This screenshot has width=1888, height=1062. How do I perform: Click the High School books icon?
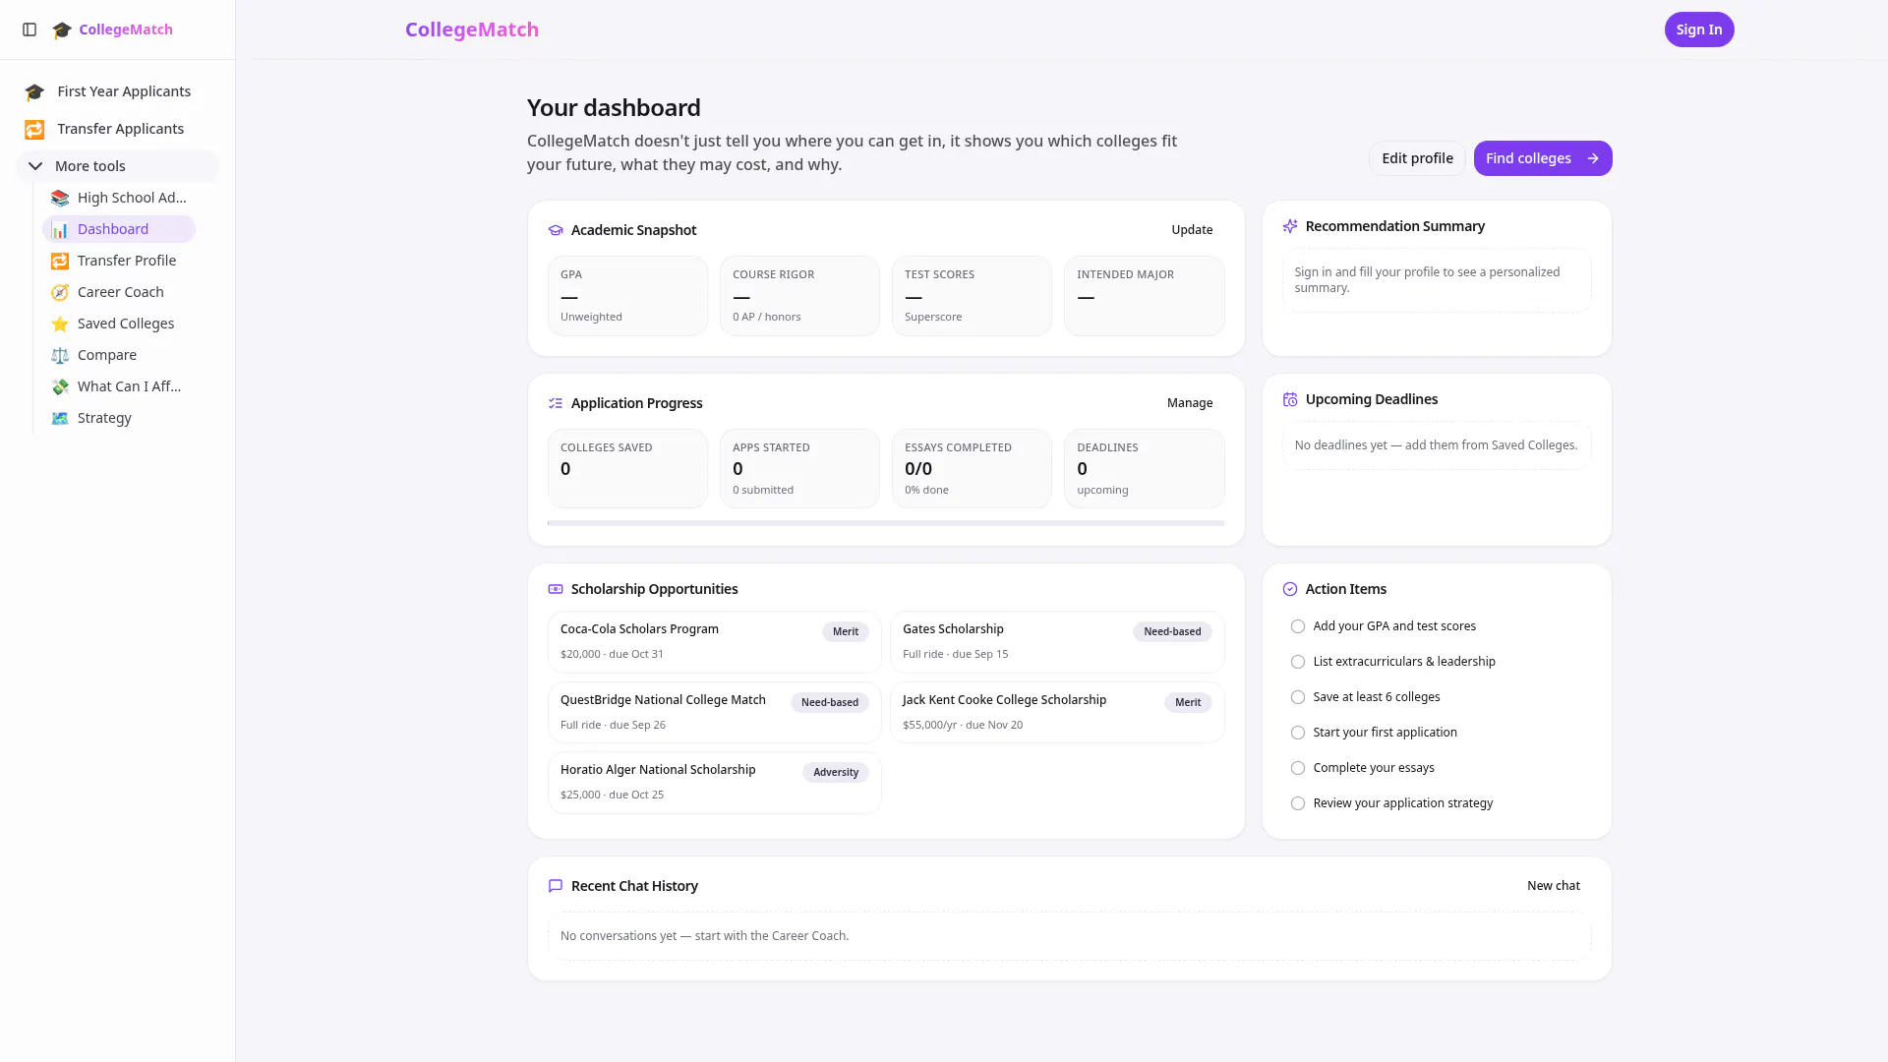point(60,198)
